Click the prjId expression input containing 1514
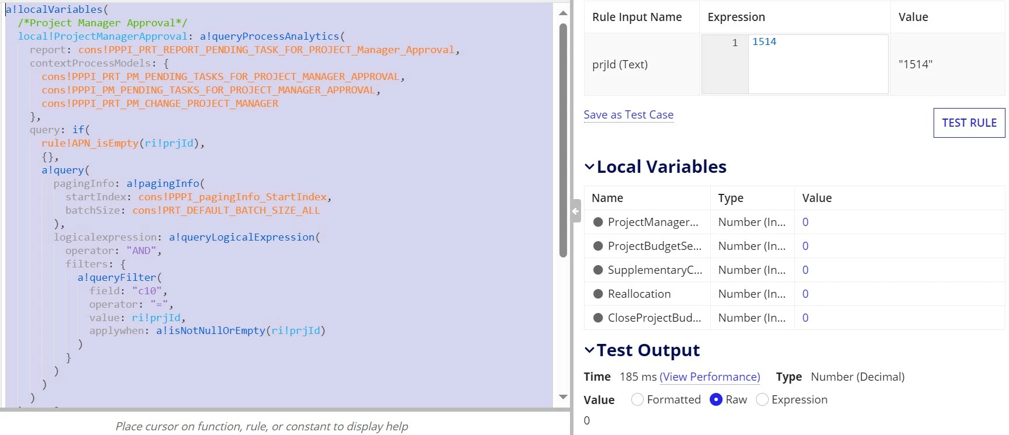 coord(818,64)
